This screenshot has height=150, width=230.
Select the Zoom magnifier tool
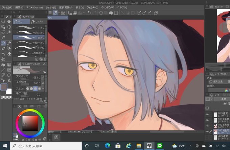pyautogui.click(x=3, y=22)
